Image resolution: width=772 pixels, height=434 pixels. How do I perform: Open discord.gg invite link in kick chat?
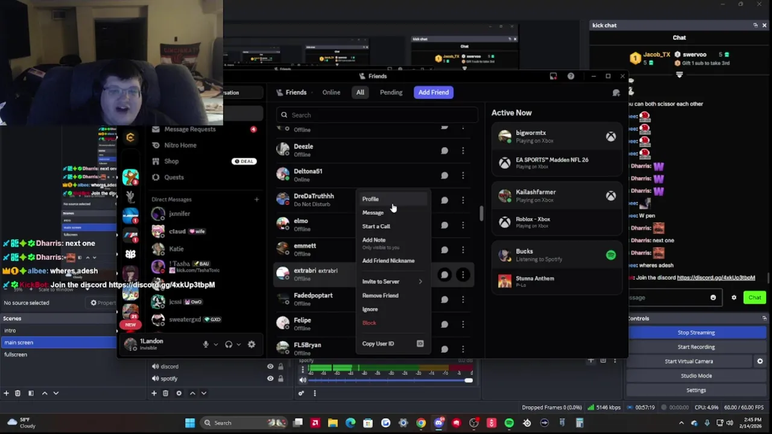tap(716, 278)
